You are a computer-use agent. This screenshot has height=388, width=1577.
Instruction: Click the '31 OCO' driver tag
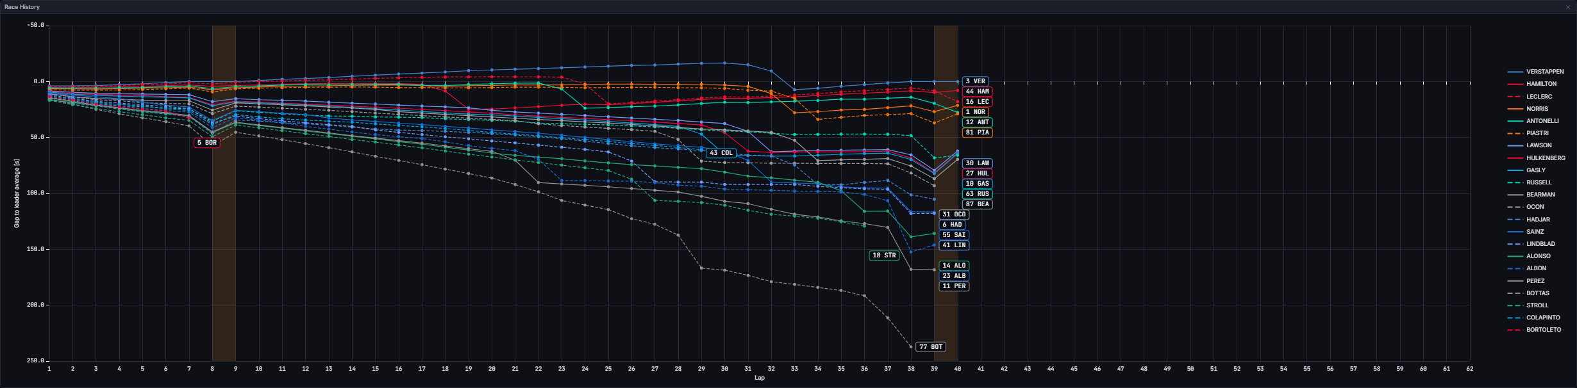tap(954, 214)
